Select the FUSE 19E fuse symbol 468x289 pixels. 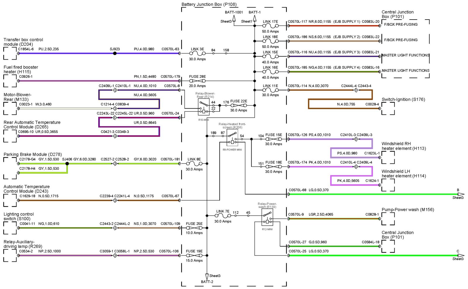(x=194, y=255)
